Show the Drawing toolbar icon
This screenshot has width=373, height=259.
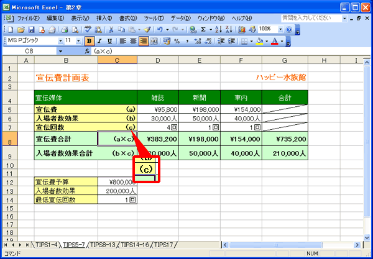click(252, 29)
